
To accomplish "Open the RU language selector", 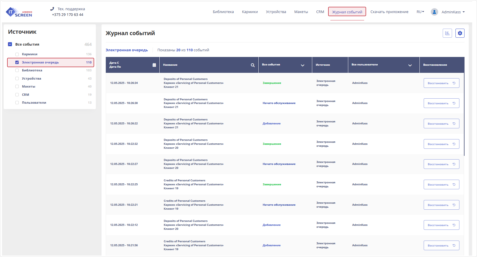I will [x=420, y=12].
